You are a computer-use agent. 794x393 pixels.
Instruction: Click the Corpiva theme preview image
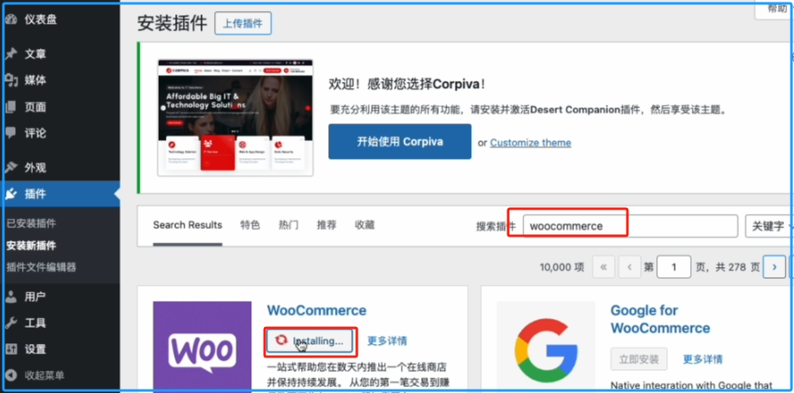(235, 118)
